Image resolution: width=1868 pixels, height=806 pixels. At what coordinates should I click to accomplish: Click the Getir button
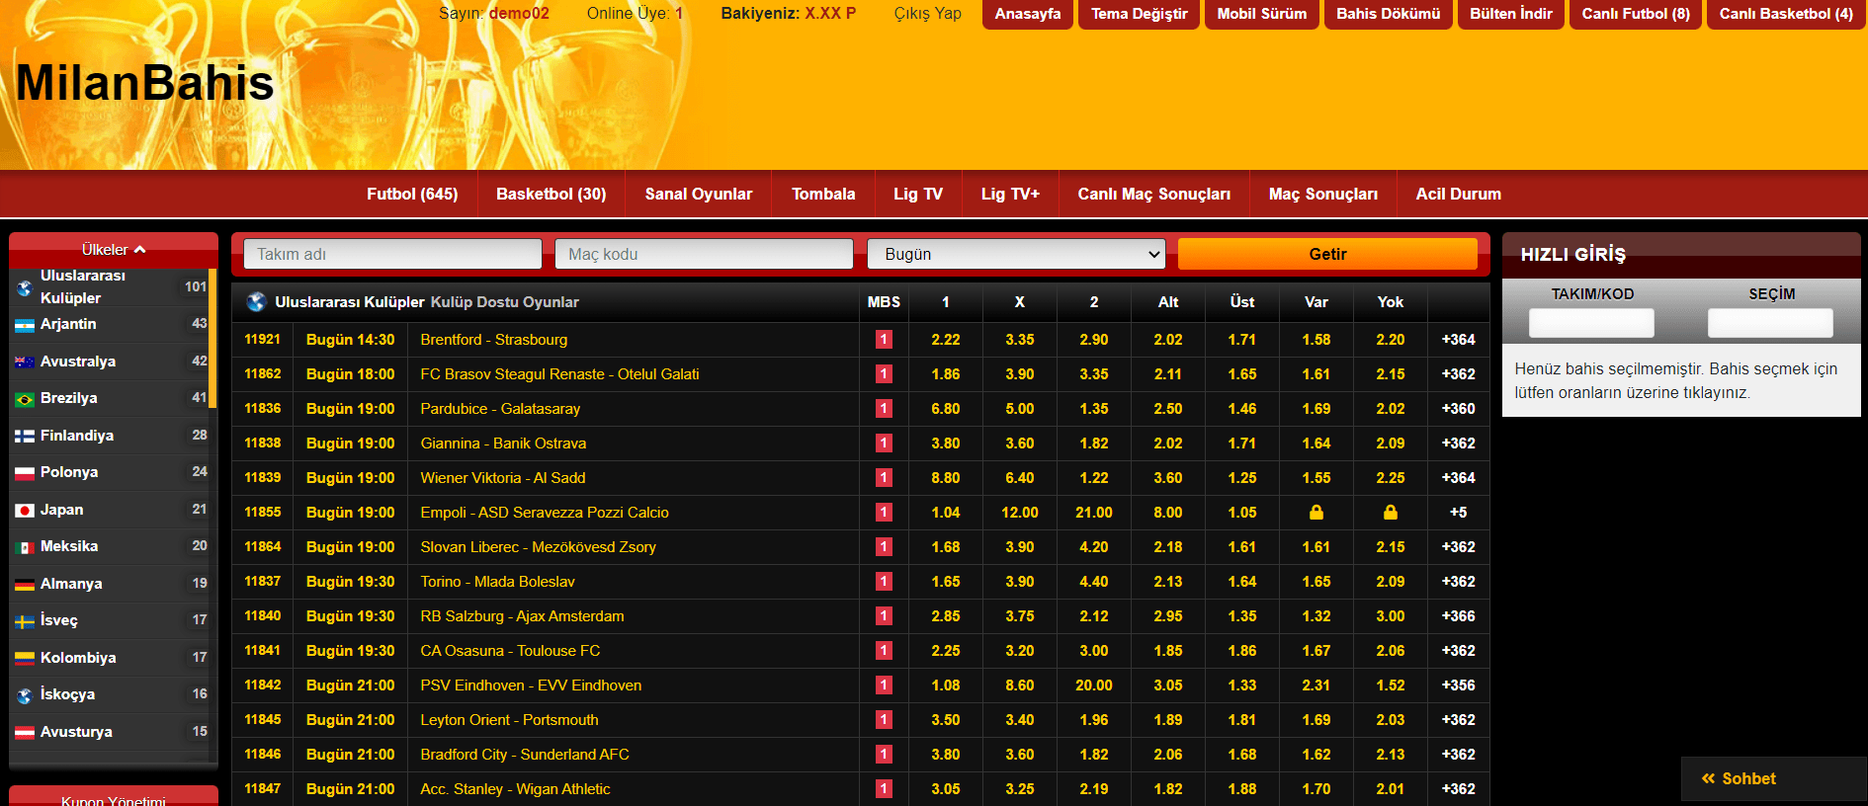pos(1327,254)
